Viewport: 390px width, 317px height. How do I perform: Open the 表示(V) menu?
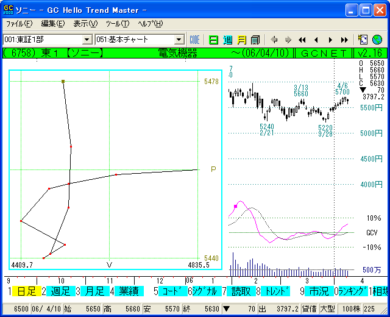(85, 24)
